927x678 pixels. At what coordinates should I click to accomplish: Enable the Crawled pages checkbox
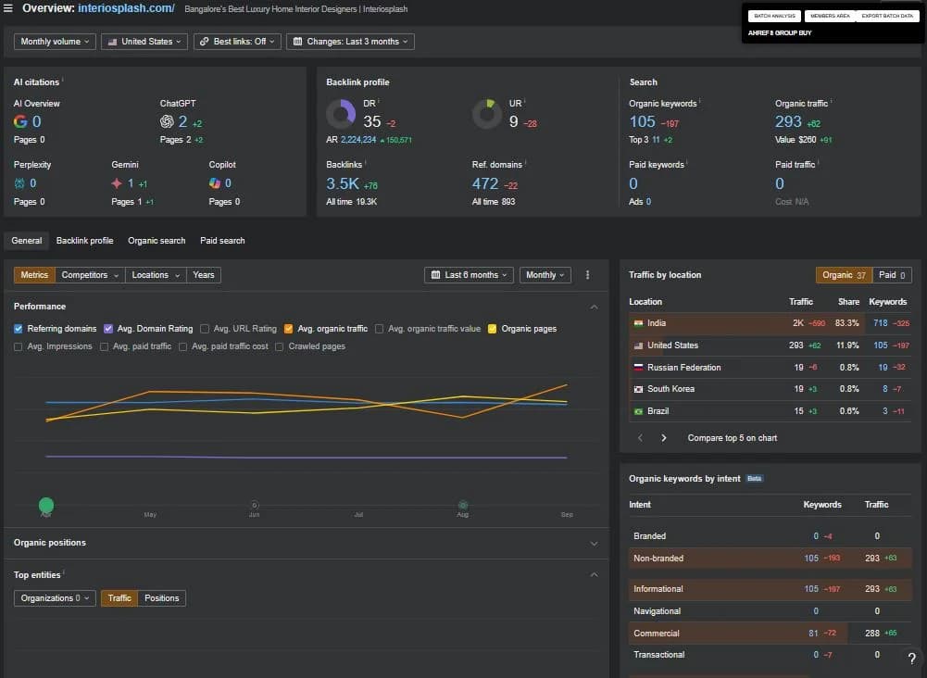279,346
